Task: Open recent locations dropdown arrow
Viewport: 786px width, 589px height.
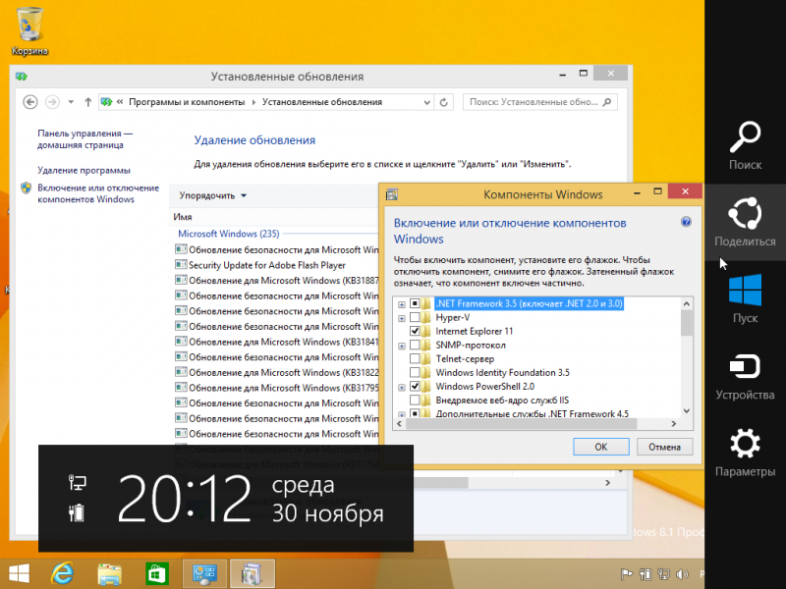Action: (71, 102)
